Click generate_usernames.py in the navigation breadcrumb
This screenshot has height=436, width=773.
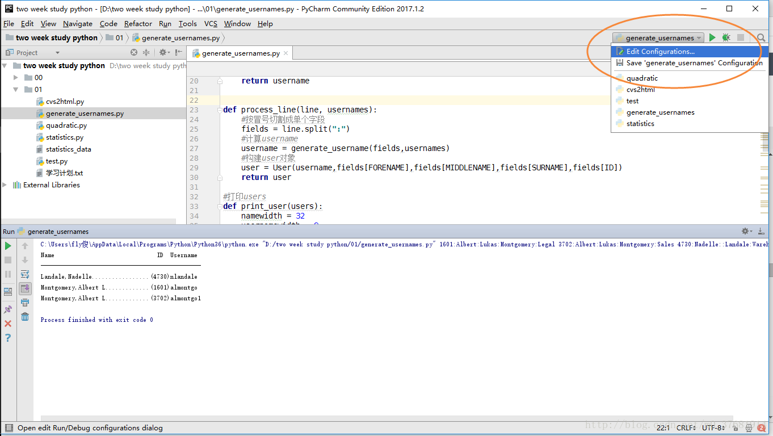click(x=176, y=37)
